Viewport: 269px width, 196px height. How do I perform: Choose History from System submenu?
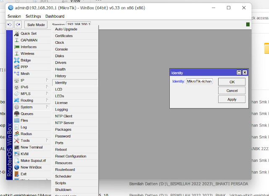[x=75, y=76]
